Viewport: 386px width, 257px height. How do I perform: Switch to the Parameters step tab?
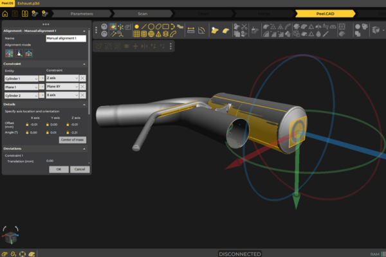coord(81,13)
